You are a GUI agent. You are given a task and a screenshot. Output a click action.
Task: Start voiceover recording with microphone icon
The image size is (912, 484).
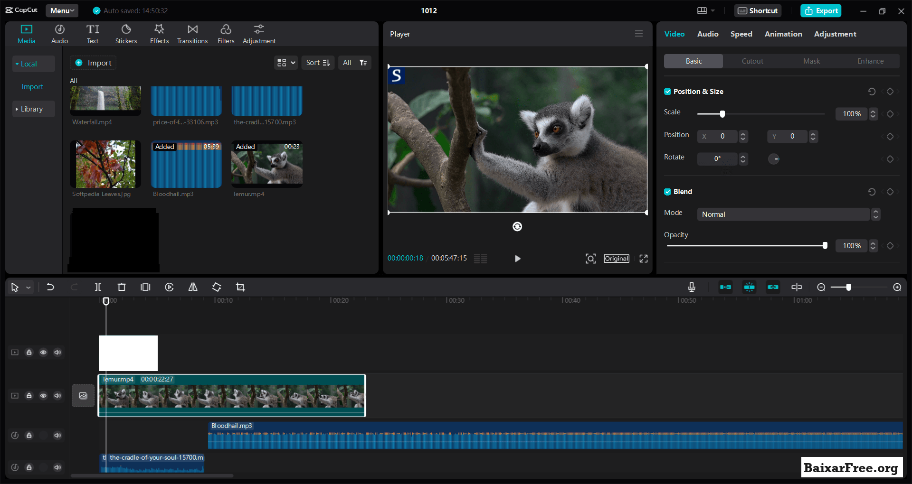[692, 287]
